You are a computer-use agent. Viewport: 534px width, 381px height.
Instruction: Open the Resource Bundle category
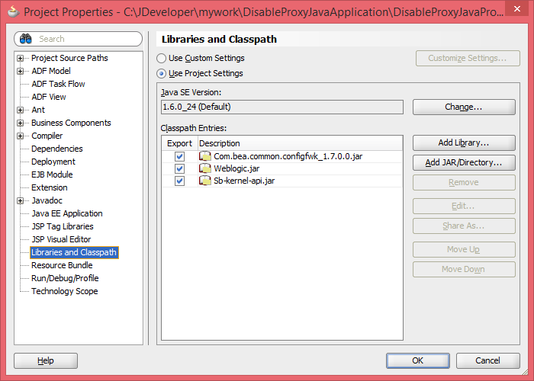[x=62, y=265]
